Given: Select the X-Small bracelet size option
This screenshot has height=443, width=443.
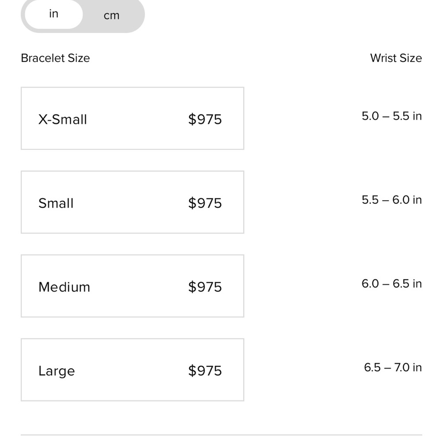Looking at the screenshot, I should coord(132,119).
